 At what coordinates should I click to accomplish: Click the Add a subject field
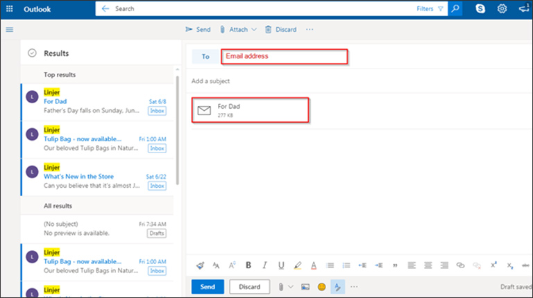(x=360, y=81)
